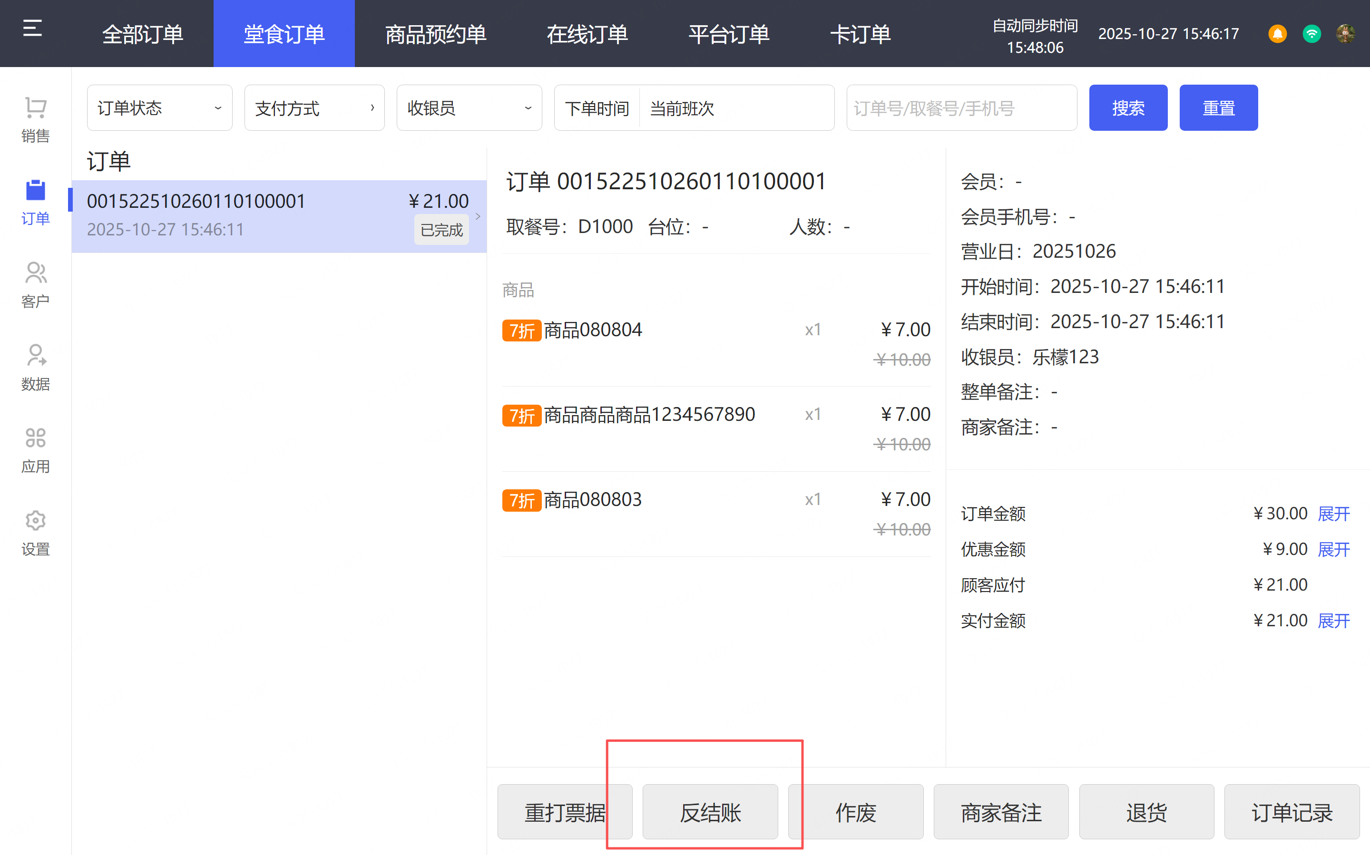Open the hamburger menu icon
Viewport: 1370px width, 855px height.
tap(32, 28)
